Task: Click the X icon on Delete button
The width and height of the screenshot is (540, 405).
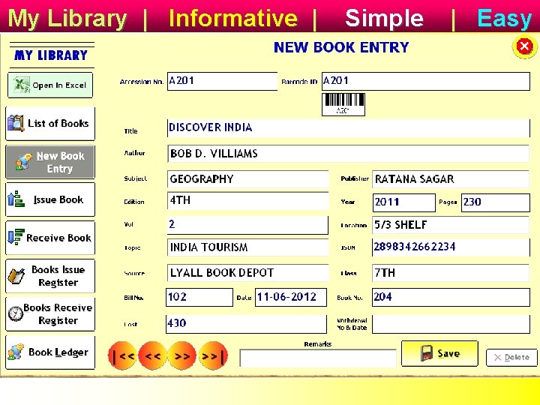Action: tap(497, 358)
